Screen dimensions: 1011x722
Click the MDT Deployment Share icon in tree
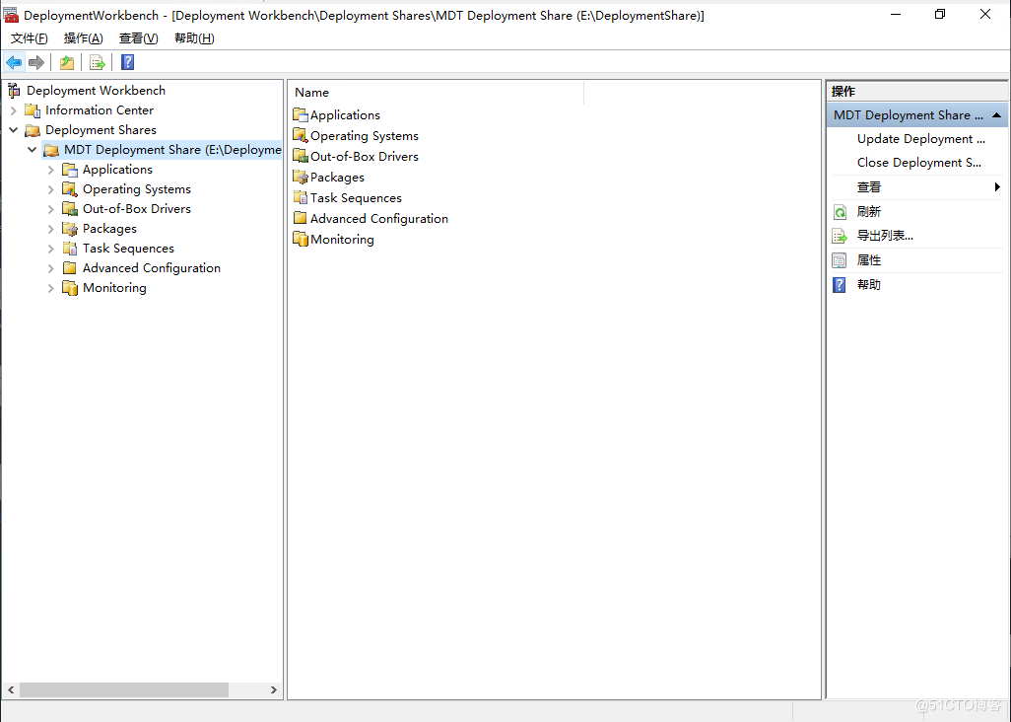point(51,150)
